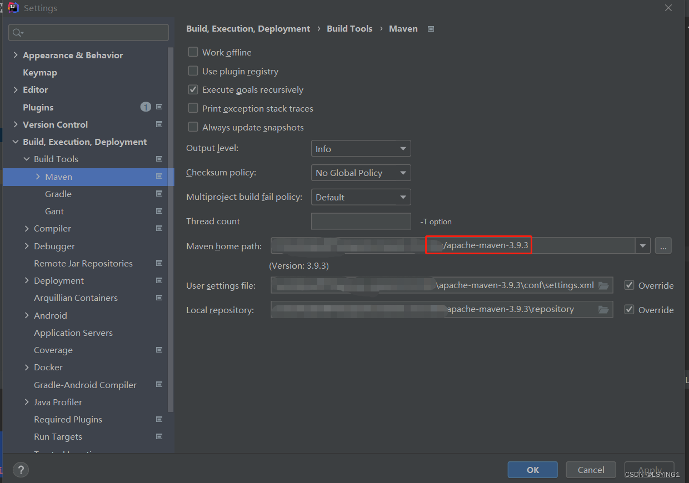Click the search magnifier icon in settings search
Viewport: 689px width, 483px height.
tap(18, 33)
